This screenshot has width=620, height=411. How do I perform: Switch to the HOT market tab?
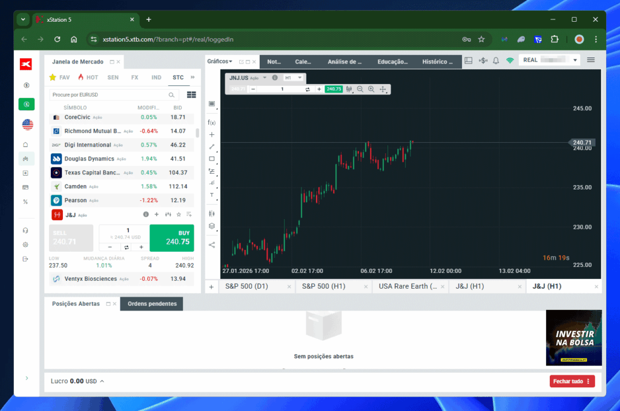point(88,77)
